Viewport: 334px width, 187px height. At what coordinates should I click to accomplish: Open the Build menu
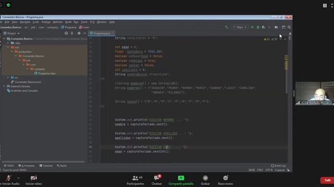pos(68,22)
